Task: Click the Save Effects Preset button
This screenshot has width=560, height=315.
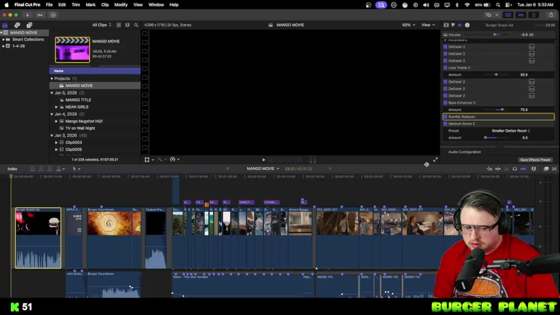Action: click(x=535, y=160)
